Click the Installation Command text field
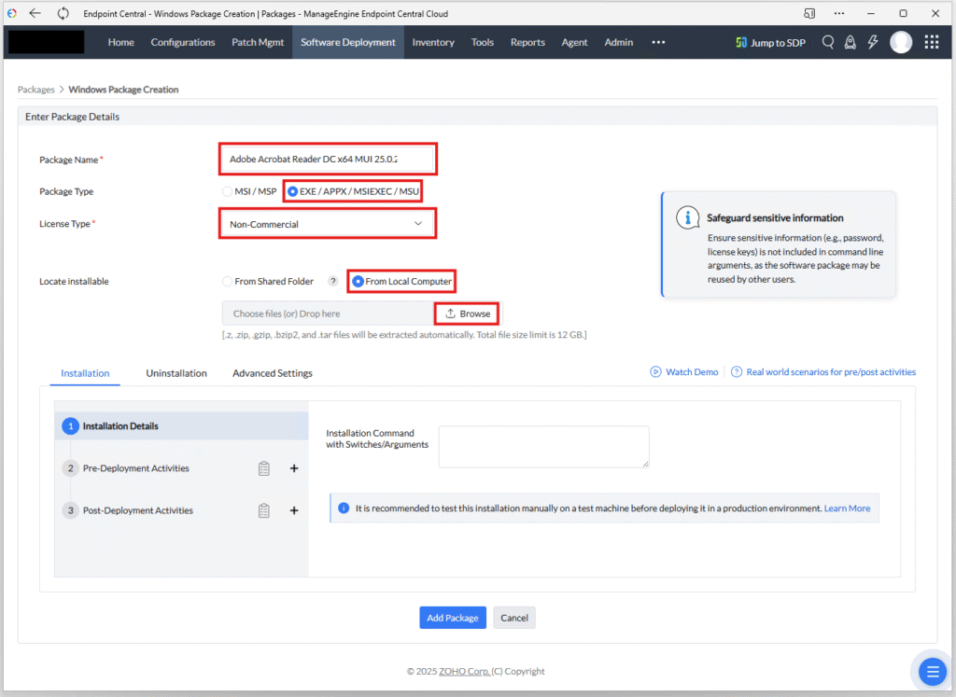The image size is (956, 697). pyautogui.click(x=543, y=446)
